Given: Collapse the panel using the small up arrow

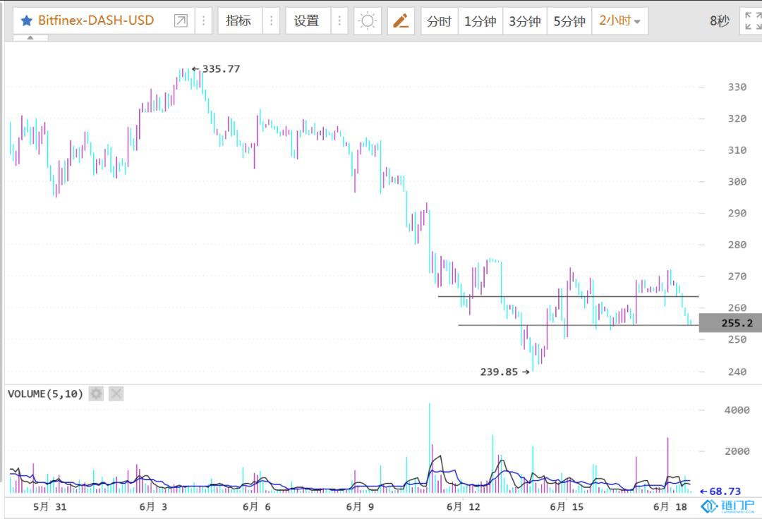Looking at the screenshot, I should [x=30, y=37].
